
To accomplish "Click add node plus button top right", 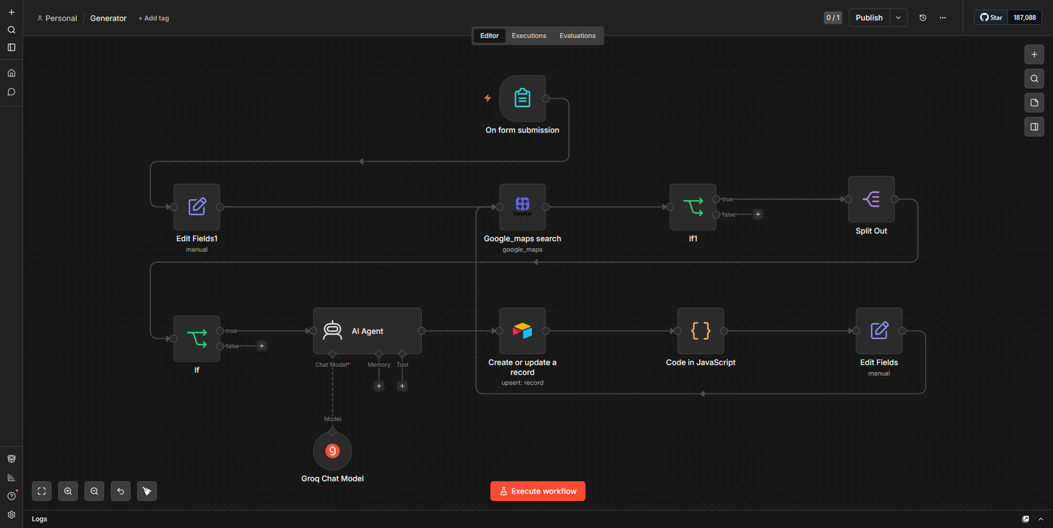I will [x=1034, y=55].
